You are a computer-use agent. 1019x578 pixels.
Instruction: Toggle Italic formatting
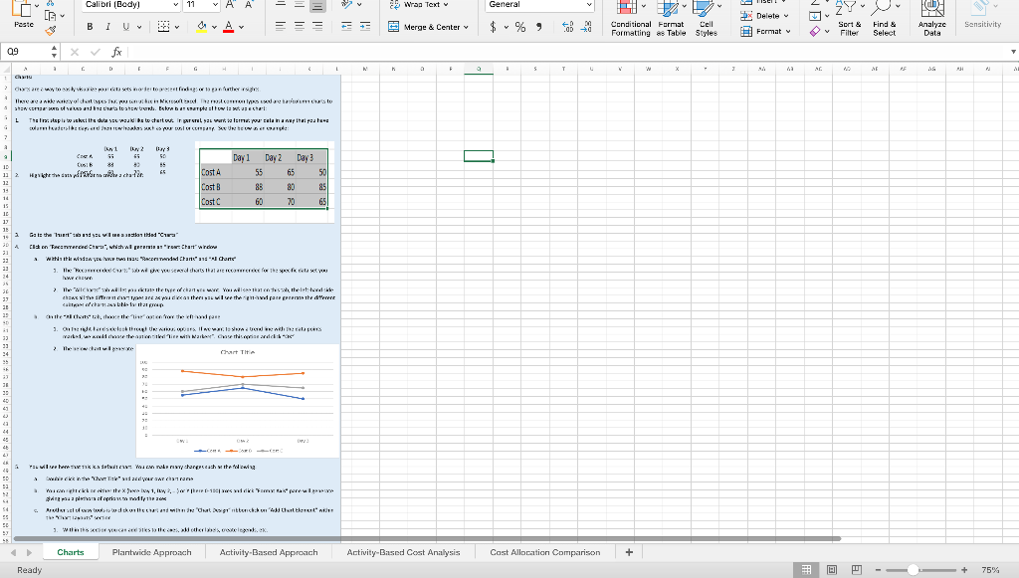pyautogui.click(x=107, y=27)
